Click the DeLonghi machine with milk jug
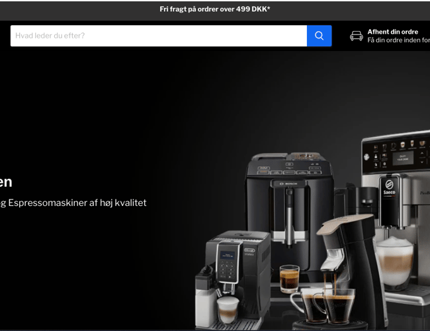This screenshot has height=331, width=430. pos(233,280)
